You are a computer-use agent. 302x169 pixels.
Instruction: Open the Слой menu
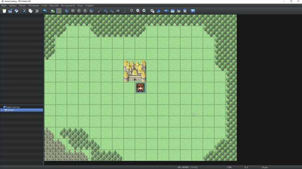[x=44, y=6]
